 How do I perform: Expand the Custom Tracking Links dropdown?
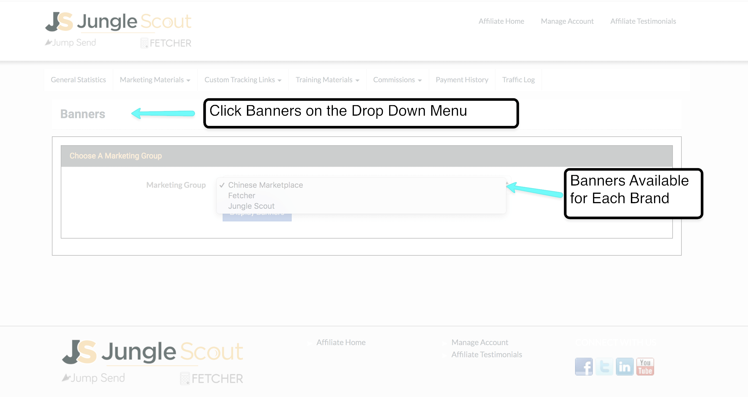[243, 80]
